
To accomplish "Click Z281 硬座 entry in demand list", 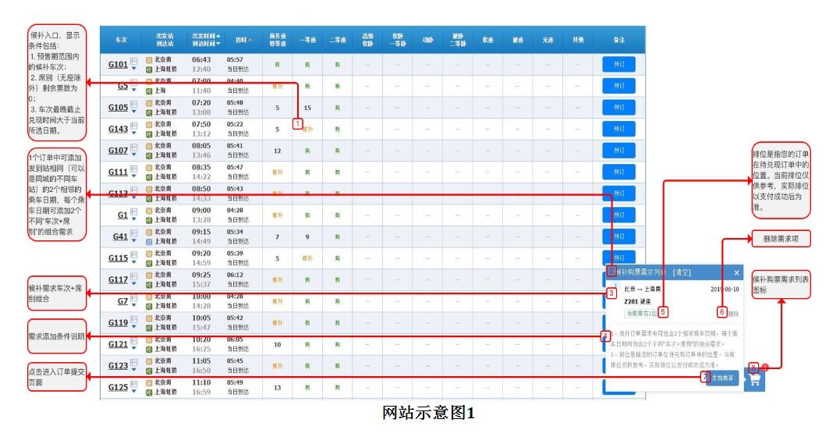I will click(x=637, y=301).
